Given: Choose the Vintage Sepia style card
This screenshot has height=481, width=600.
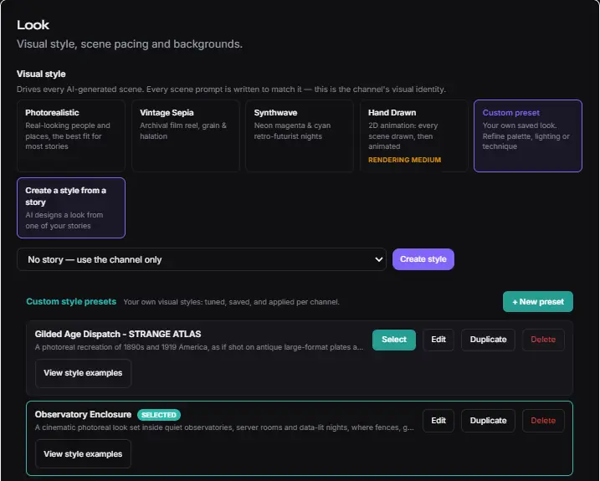Looking at the screenshot, I should [186, 136].
